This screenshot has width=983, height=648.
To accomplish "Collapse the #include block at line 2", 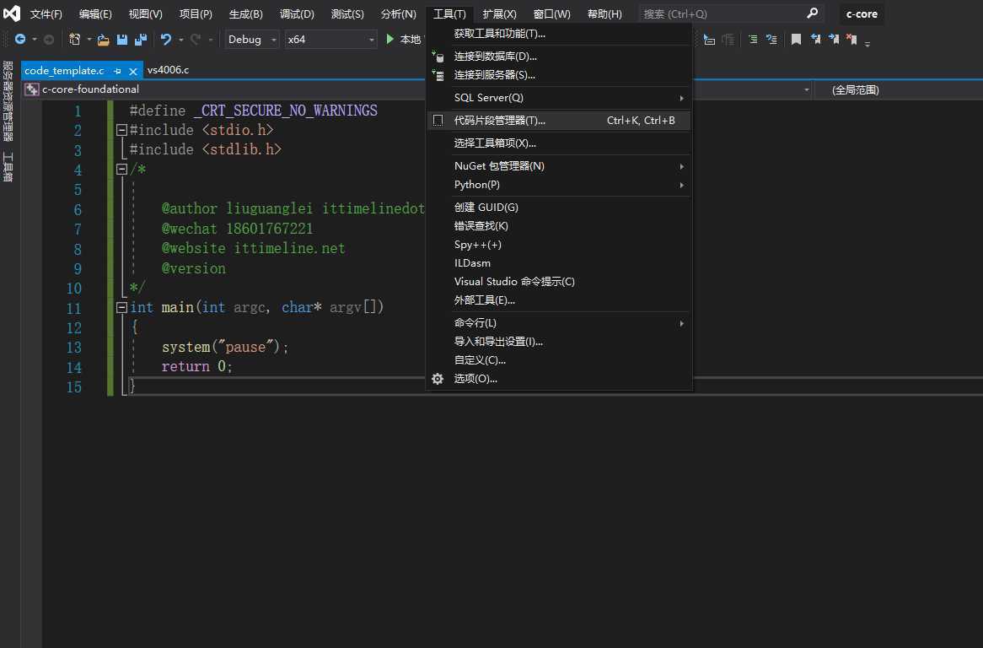I will 121,130.
